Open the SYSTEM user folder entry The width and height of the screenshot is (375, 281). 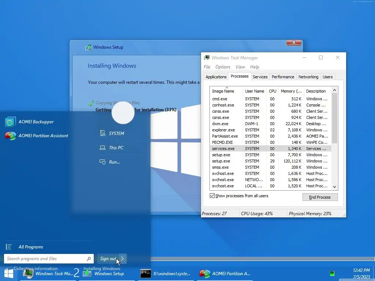pyautogui.click(x=112, y=133)
